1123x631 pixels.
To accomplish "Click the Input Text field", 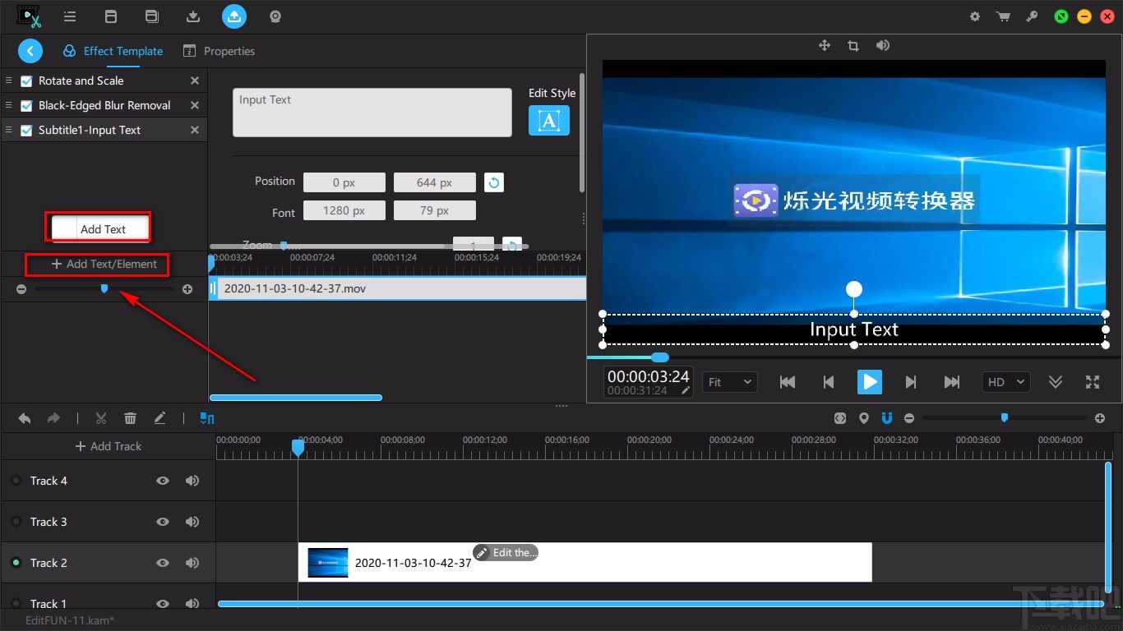I will [372, 112].
